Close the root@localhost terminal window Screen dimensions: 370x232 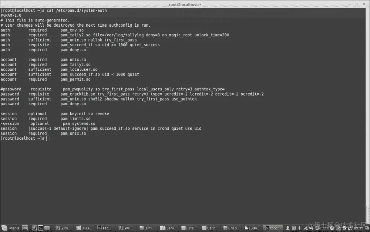tap(364, 4)
